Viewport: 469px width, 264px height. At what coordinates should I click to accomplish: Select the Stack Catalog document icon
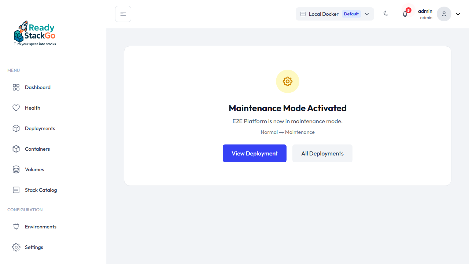pyautogui.click(x=16, y=190)
